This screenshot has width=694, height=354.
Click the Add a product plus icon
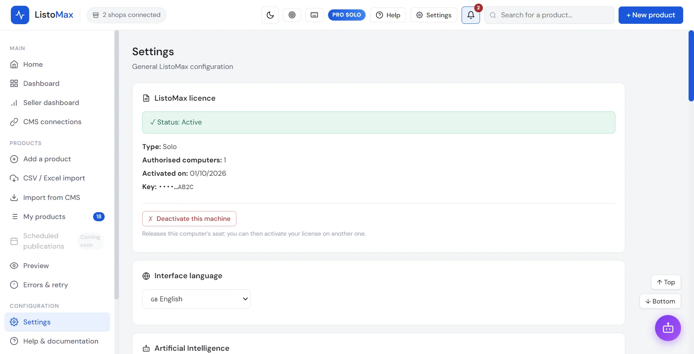(14, 159)
